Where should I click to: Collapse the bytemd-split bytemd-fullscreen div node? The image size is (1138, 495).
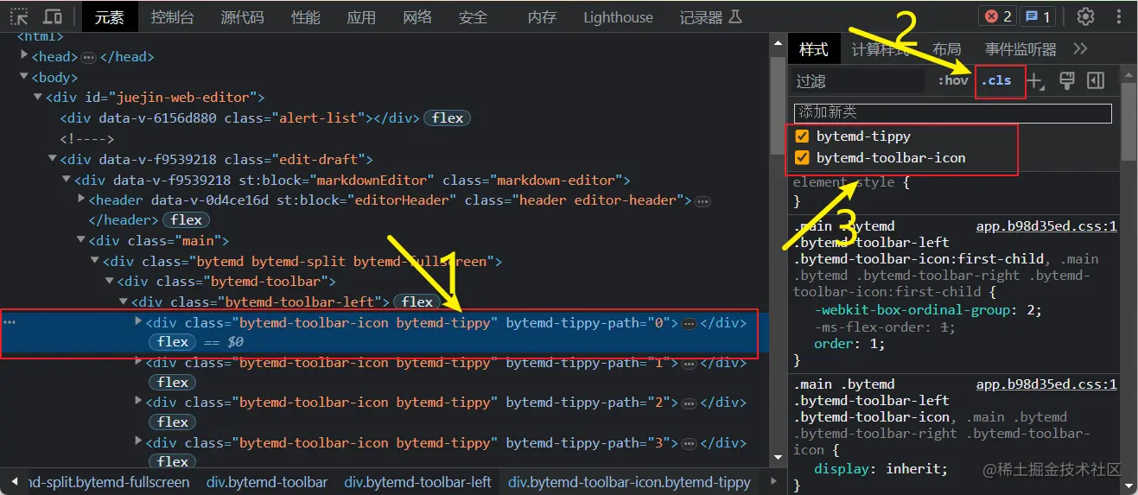tap(95, 261)
